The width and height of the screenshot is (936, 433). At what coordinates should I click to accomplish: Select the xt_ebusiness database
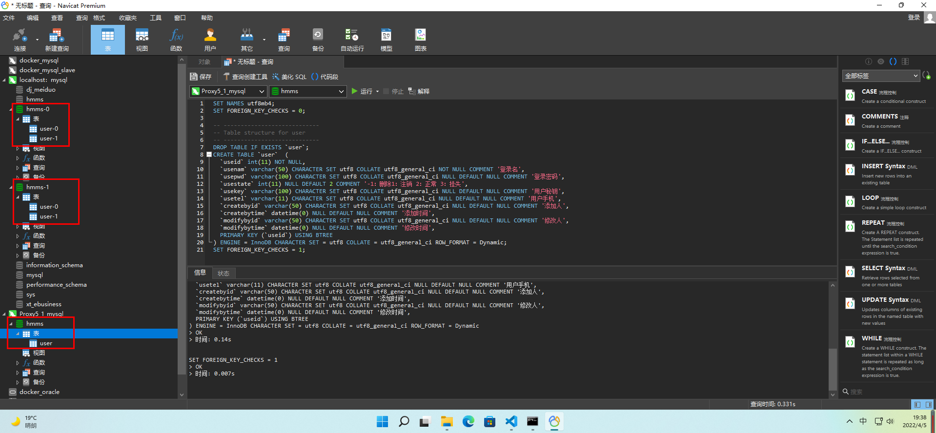[x=43, y=304]
